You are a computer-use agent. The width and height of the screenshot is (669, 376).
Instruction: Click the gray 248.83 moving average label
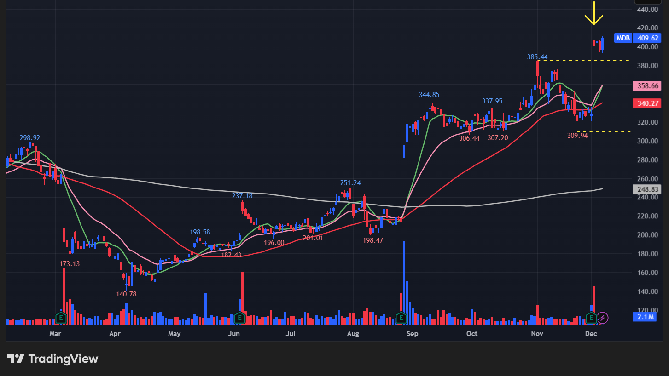pos(647,189)
